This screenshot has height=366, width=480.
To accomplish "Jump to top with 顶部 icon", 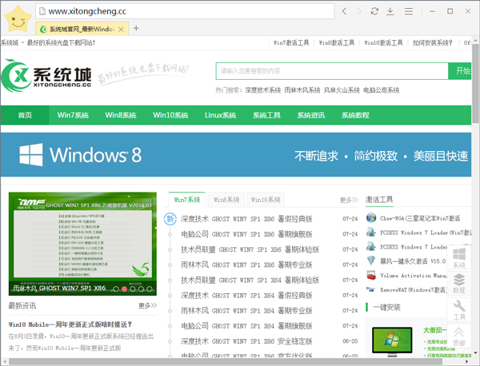I will 459,336.
